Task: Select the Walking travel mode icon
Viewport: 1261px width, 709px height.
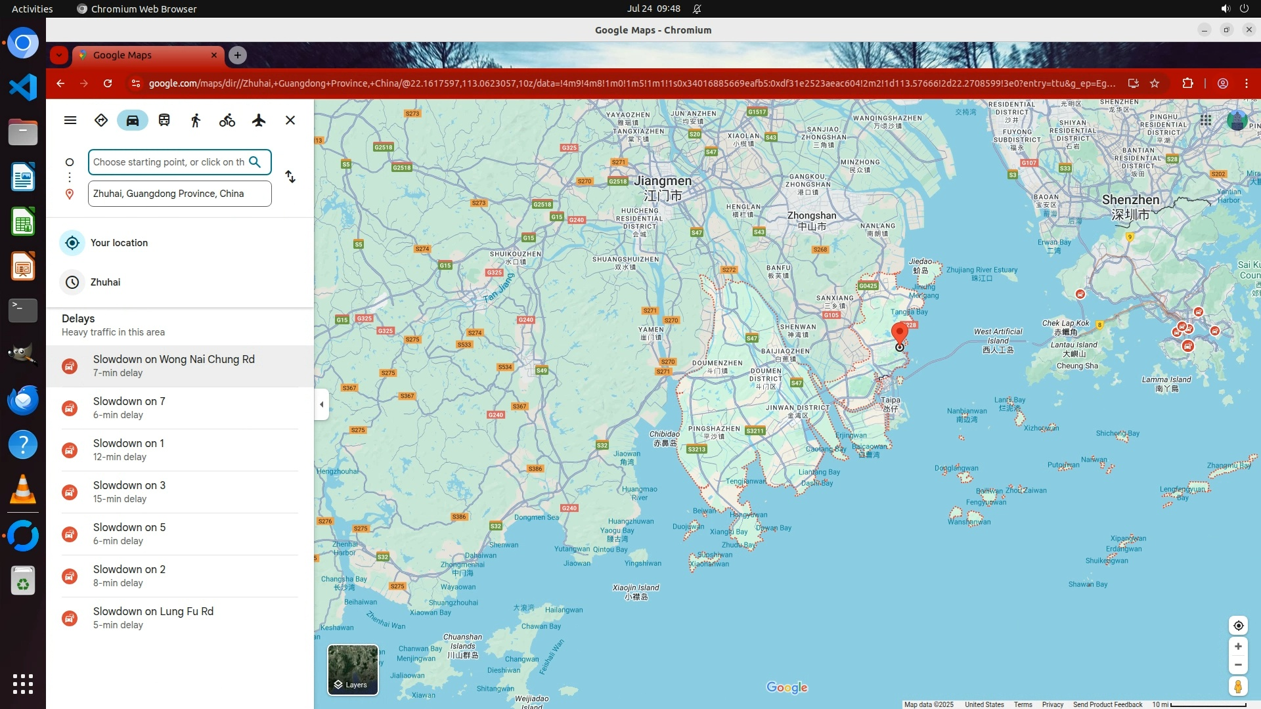Action: (x=196, y=120)
